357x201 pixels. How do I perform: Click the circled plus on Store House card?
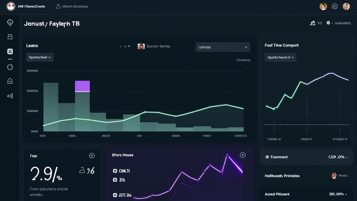[x=243, y=155]
